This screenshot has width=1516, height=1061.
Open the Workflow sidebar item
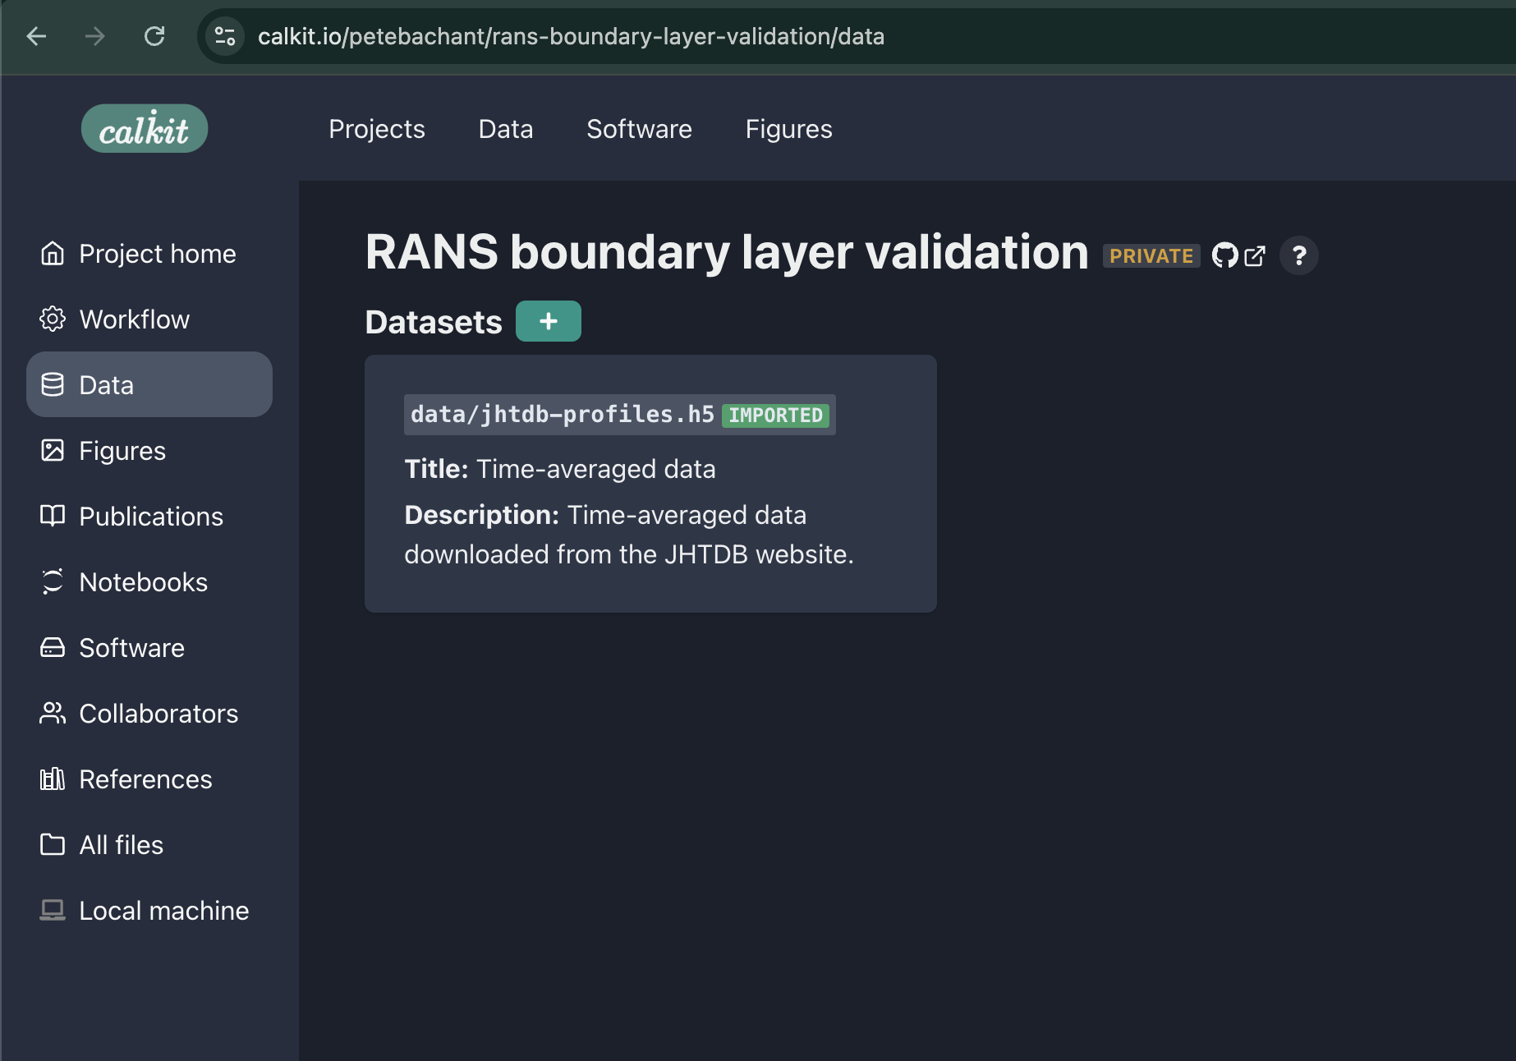149,319
